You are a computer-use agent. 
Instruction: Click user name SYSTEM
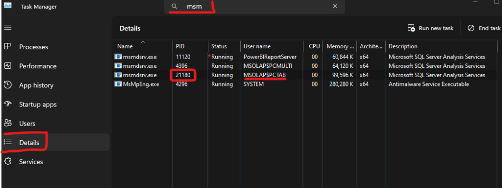pos(253,84)
